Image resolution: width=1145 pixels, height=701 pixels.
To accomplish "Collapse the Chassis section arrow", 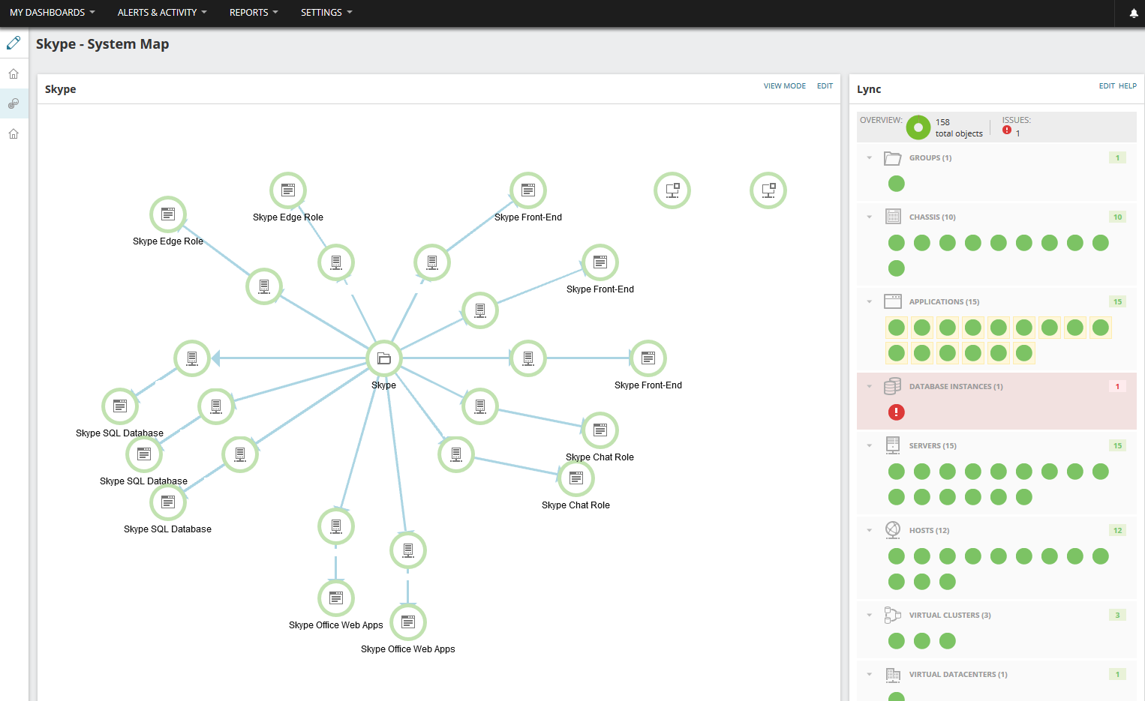I will click(x=870, y=217).
